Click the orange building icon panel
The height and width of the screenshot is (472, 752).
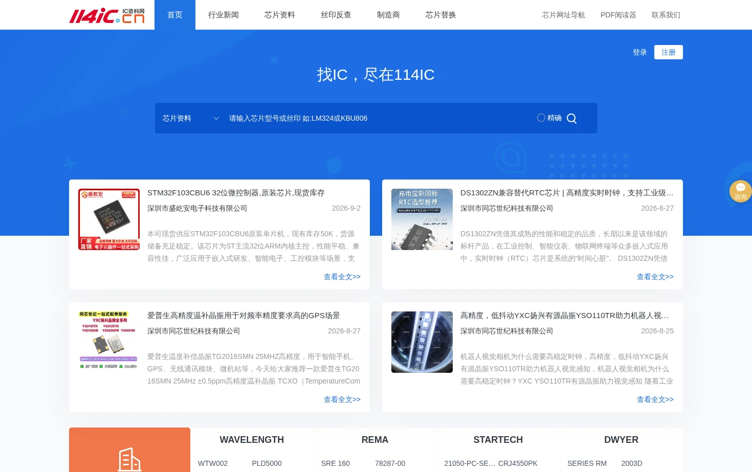pos(129,450)
